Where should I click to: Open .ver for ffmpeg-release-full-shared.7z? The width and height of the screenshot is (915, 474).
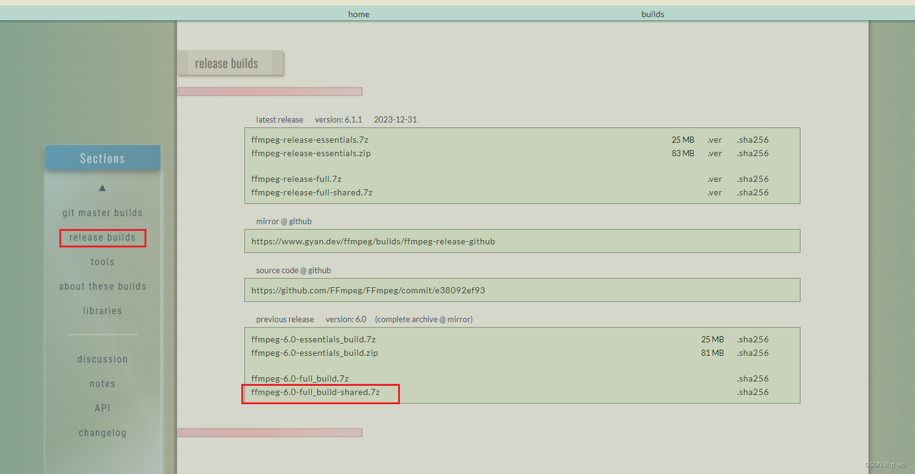click(x=715, y=193)
